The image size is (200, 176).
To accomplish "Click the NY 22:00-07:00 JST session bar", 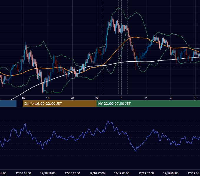I will (148, 104).
